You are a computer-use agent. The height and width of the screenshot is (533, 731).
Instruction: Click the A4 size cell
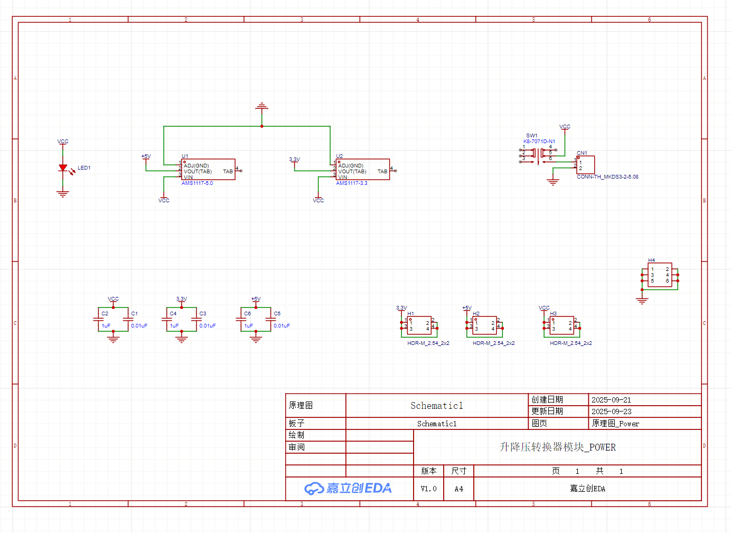coord(458,489)
